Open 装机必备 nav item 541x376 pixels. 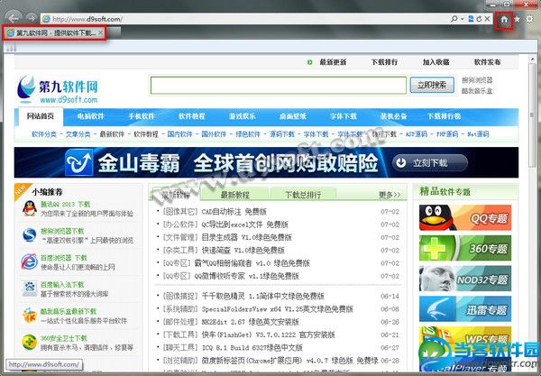[393, 116]
